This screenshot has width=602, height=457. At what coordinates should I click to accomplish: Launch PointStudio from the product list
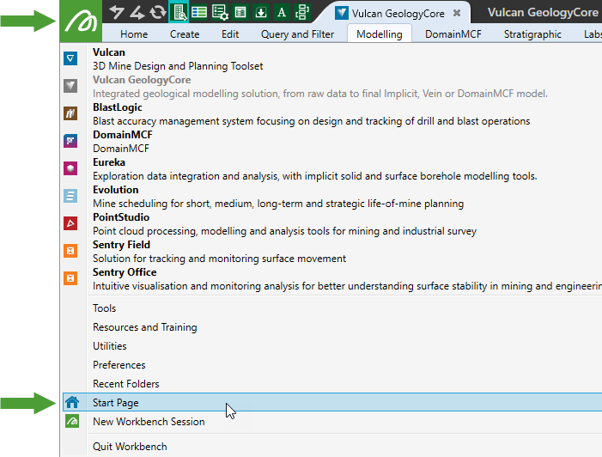[121, 217]
